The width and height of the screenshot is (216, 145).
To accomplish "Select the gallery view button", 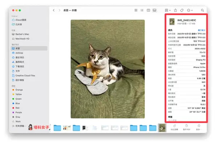I will [155, 10].
